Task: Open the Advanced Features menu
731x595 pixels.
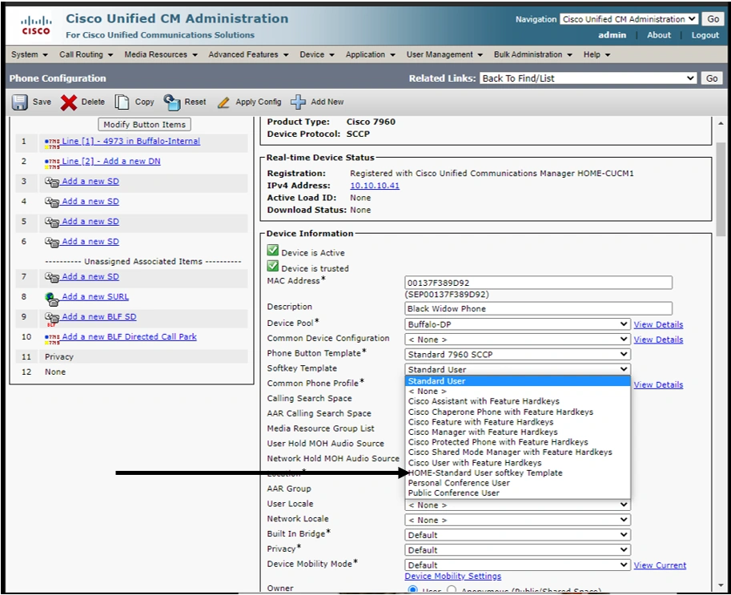Action: point(248,54)
